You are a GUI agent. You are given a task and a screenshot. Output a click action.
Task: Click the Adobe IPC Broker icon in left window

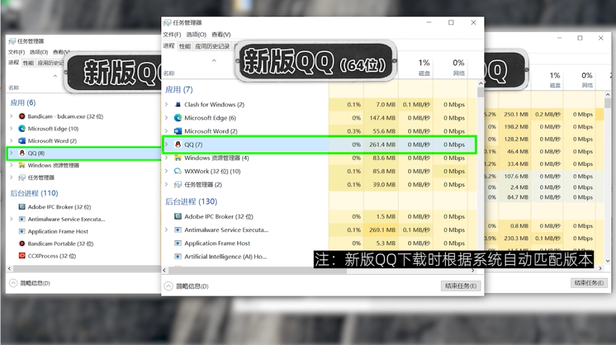22,206
